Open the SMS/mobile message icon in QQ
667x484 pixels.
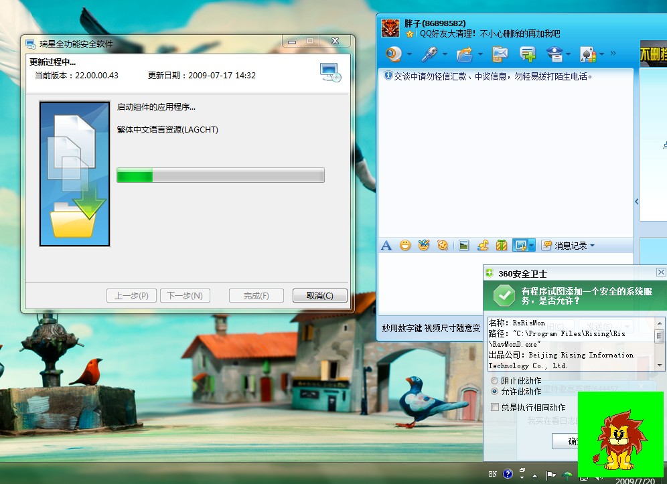500,54
